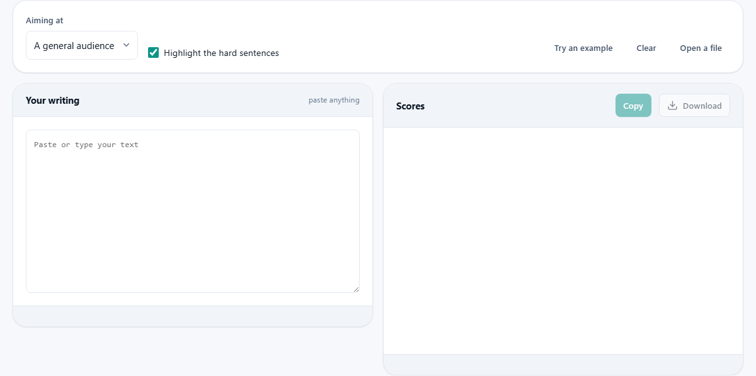Uncheck Highlight the hard sentences checkbox
This screenshot has height=376, width=756.
pos(153,53)
